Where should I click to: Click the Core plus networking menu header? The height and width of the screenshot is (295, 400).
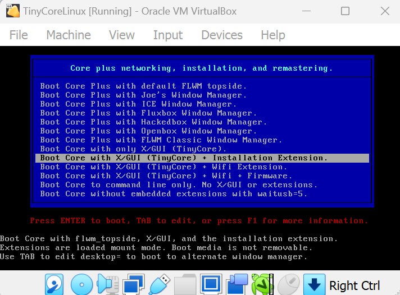[x=202, y=68]
